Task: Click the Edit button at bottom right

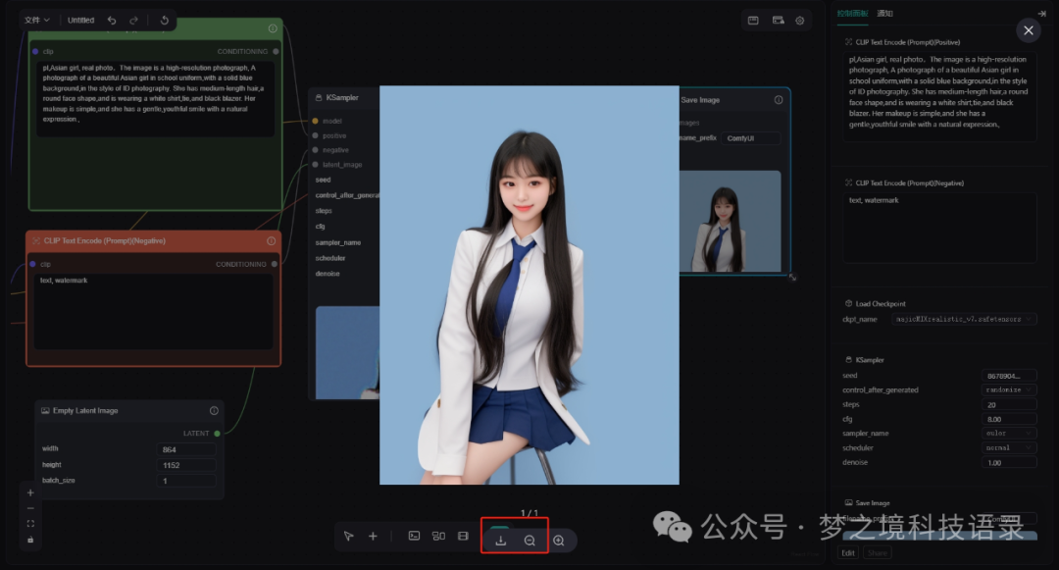Action: [846, 553]
